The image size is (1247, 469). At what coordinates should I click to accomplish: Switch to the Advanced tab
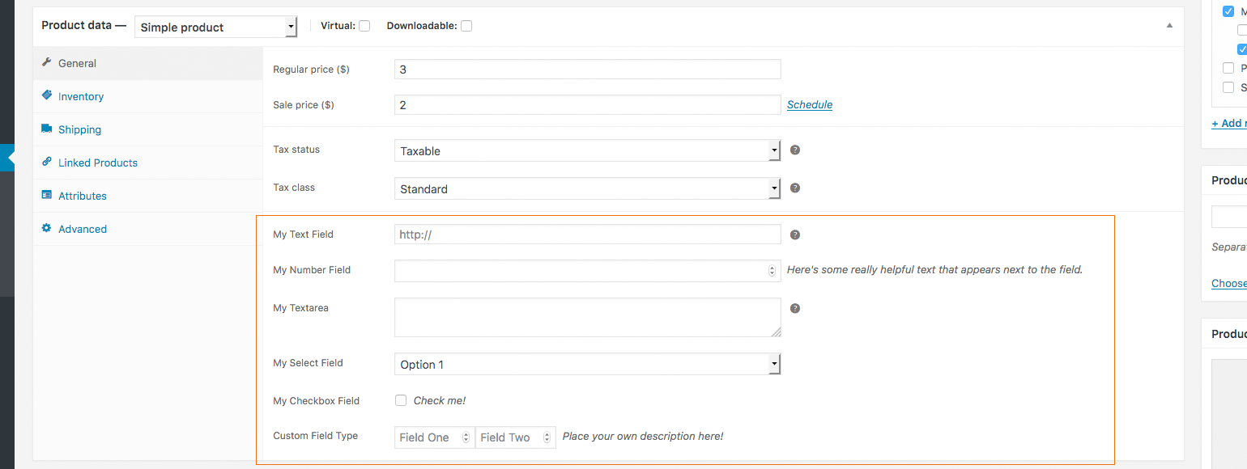tap(82, 229)
